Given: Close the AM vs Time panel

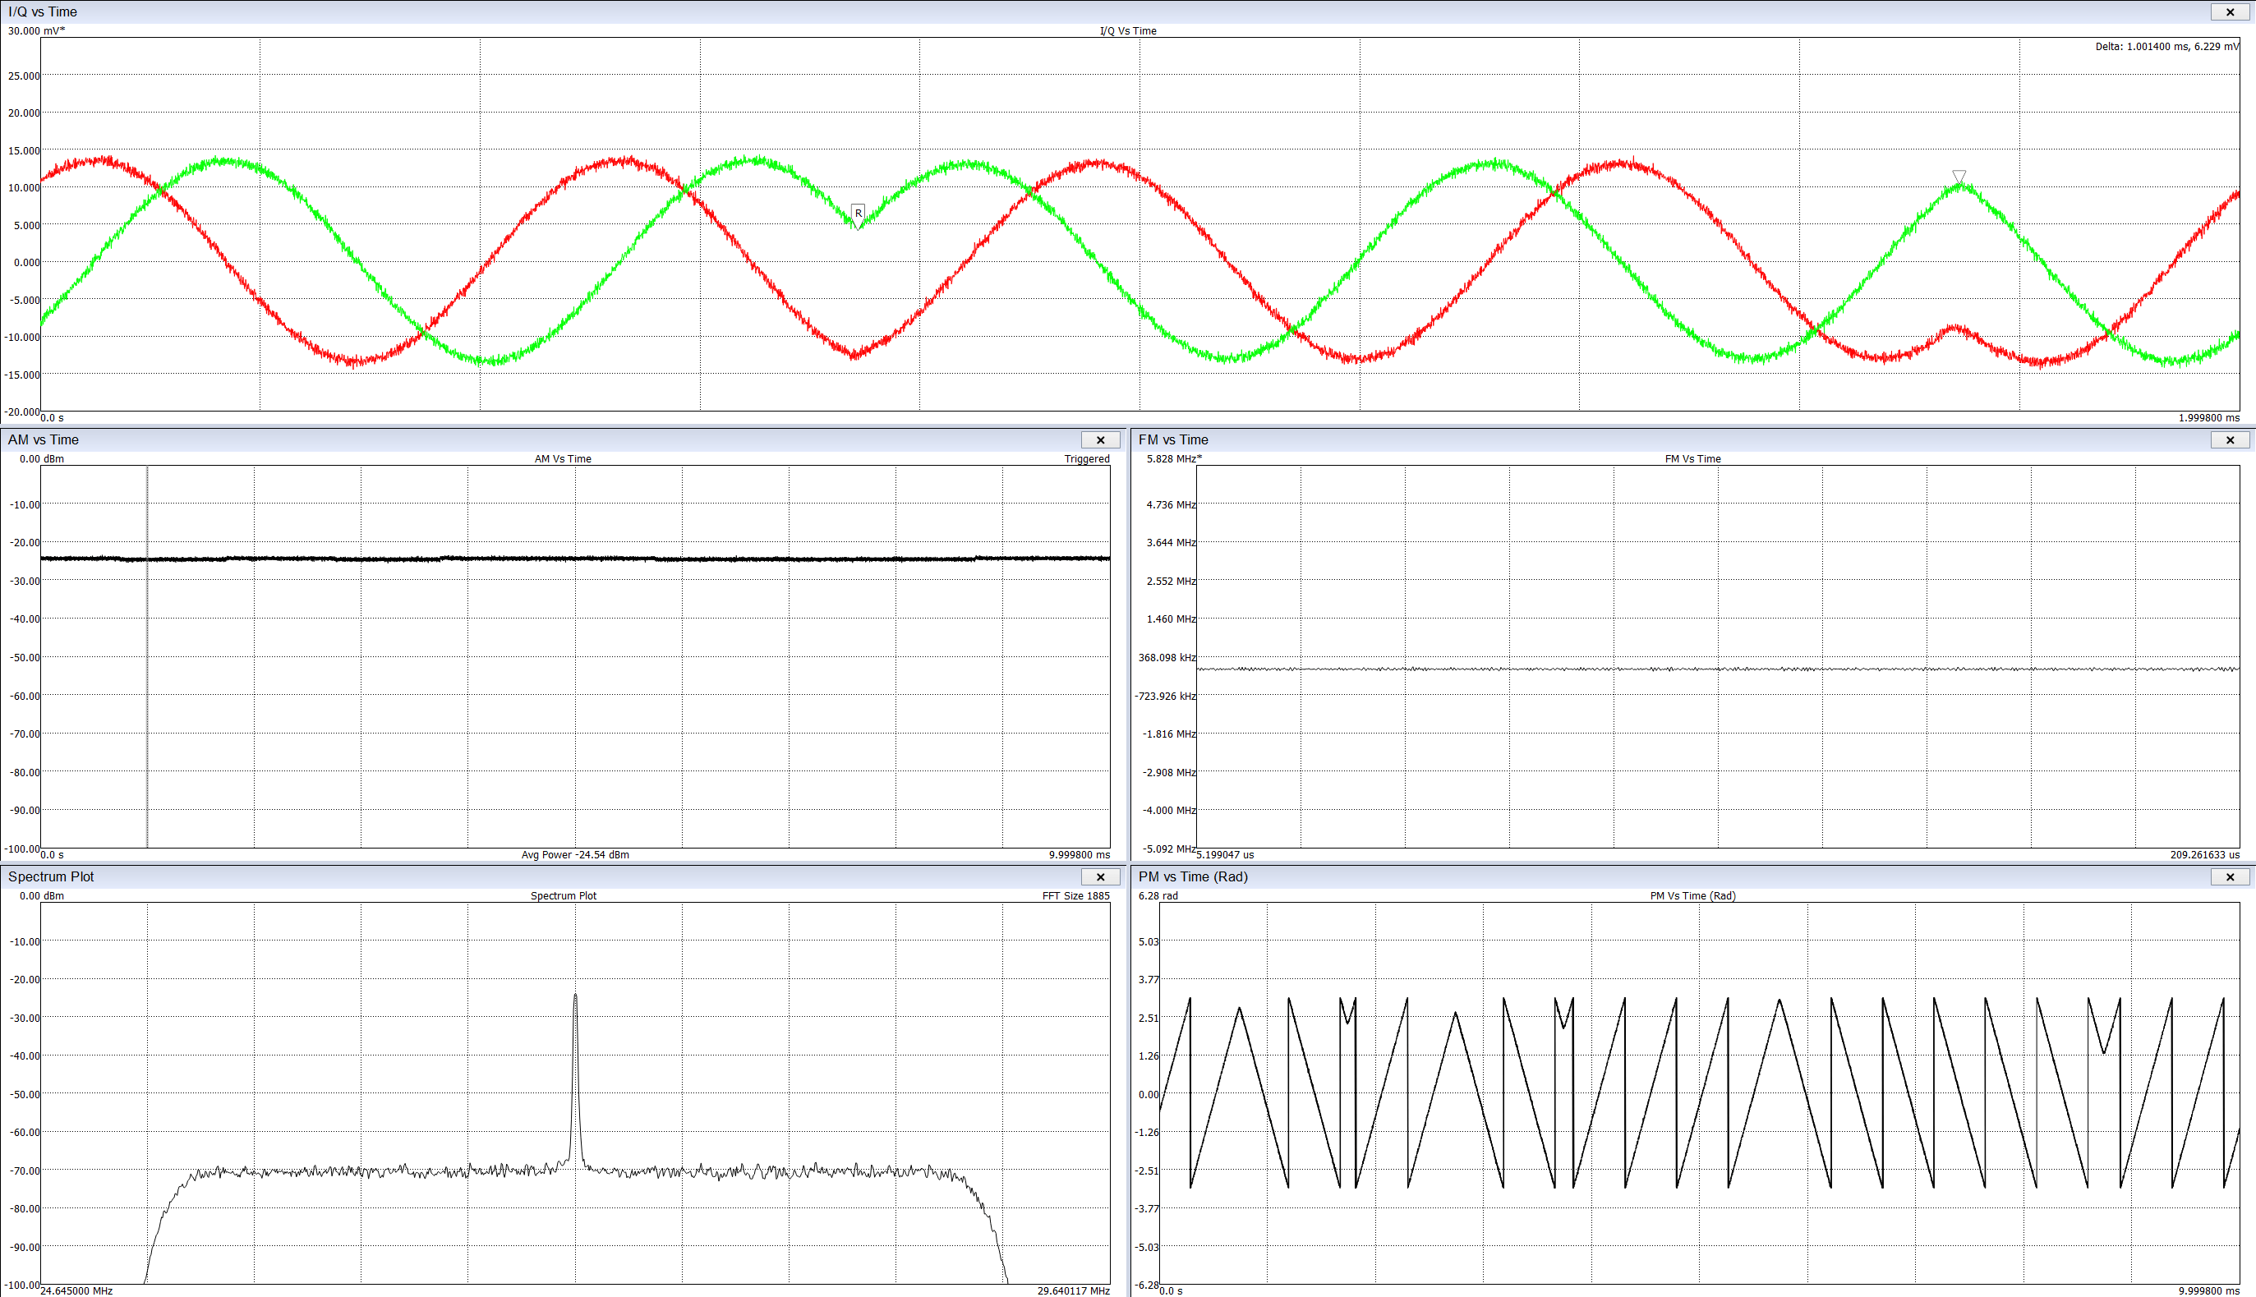Looking at the screenshot, I should [x=1099, y=440].
